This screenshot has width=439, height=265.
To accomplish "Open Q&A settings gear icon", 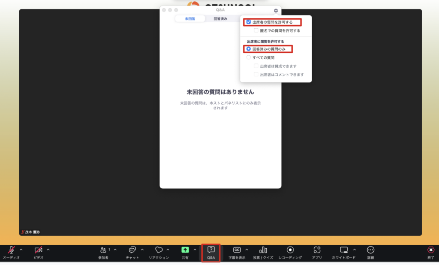I will point(276,11).
